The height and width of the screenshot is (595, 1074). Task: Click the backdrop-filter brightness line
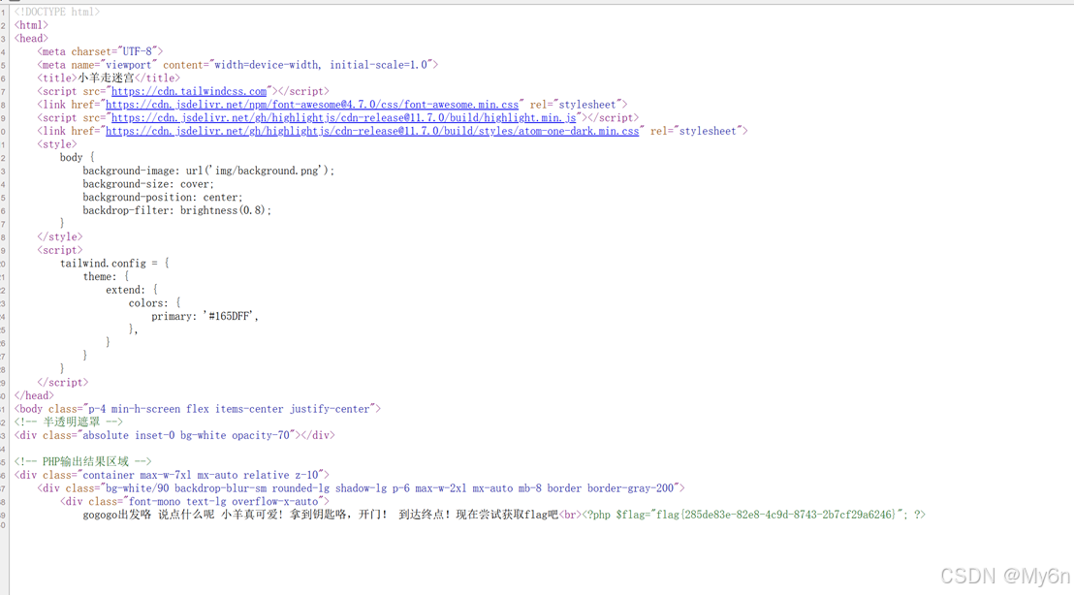tap(176, 210)
